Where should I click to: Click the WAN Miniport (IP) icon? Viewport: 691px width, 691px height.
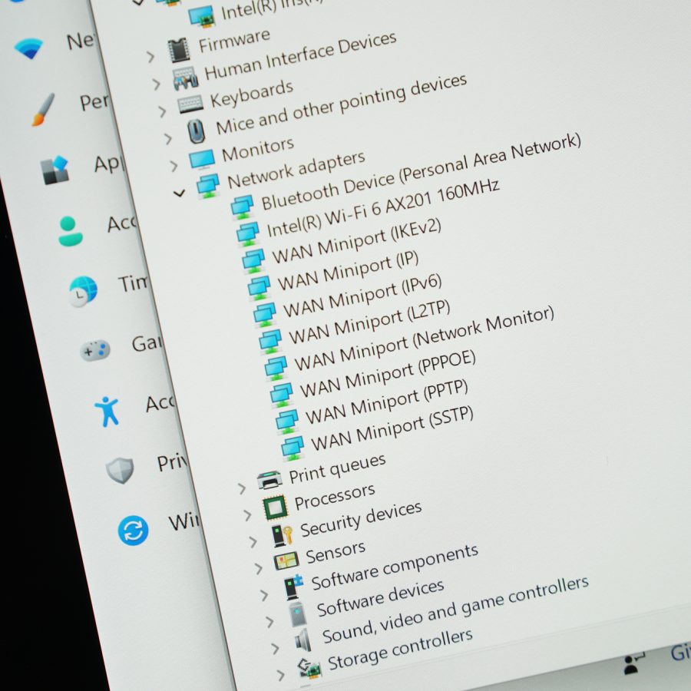click(x=259, y=287)
